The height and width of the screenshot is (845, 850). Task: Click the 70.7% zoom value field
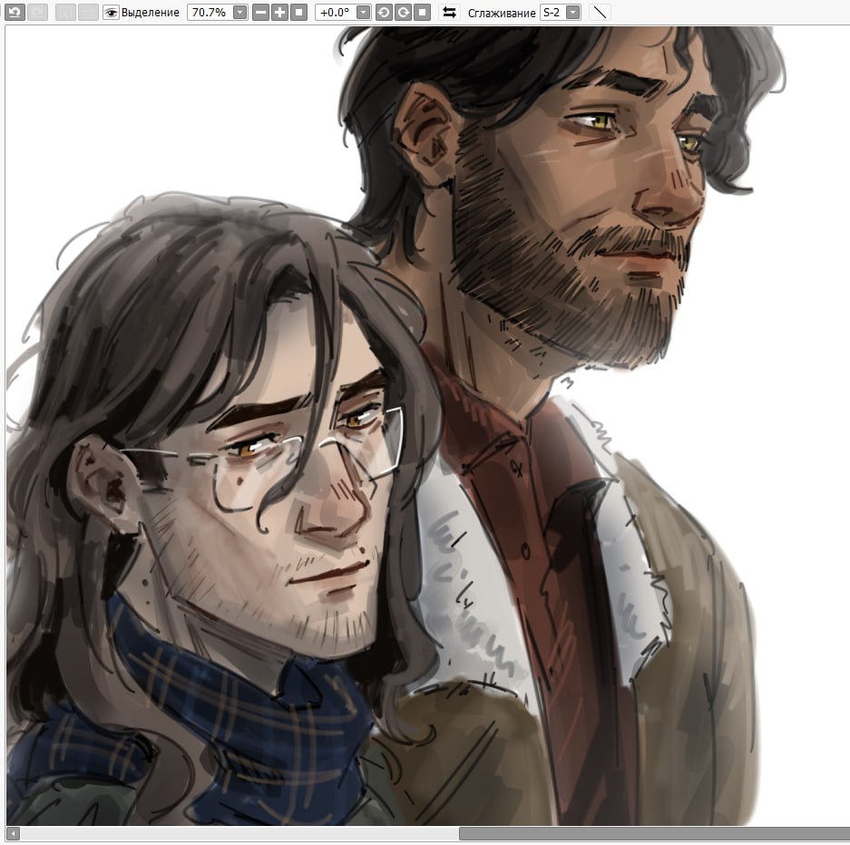click(x=210, y=12)
